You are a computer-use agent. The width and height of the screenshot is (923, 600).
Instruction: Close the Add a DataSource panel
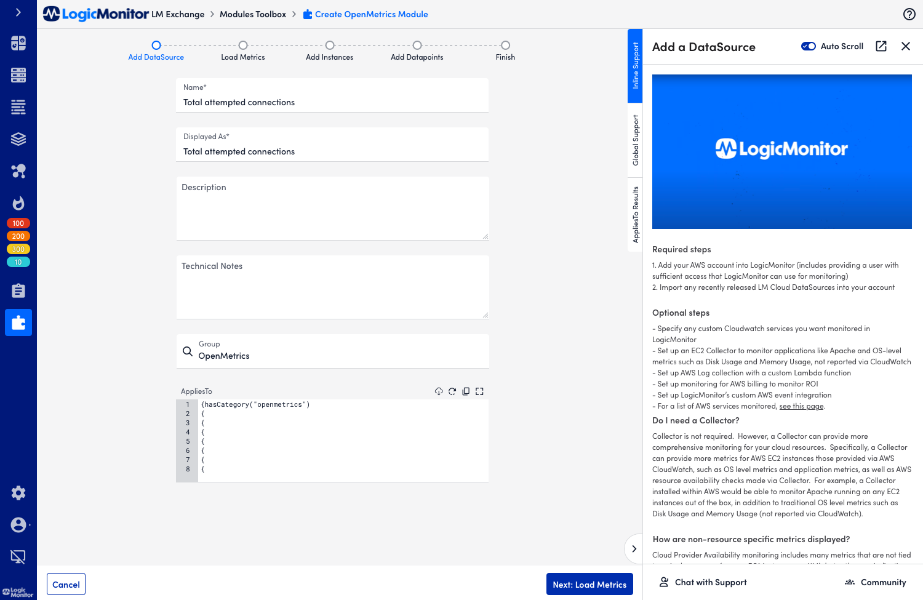pyautogui.click(x=906, y=46)
